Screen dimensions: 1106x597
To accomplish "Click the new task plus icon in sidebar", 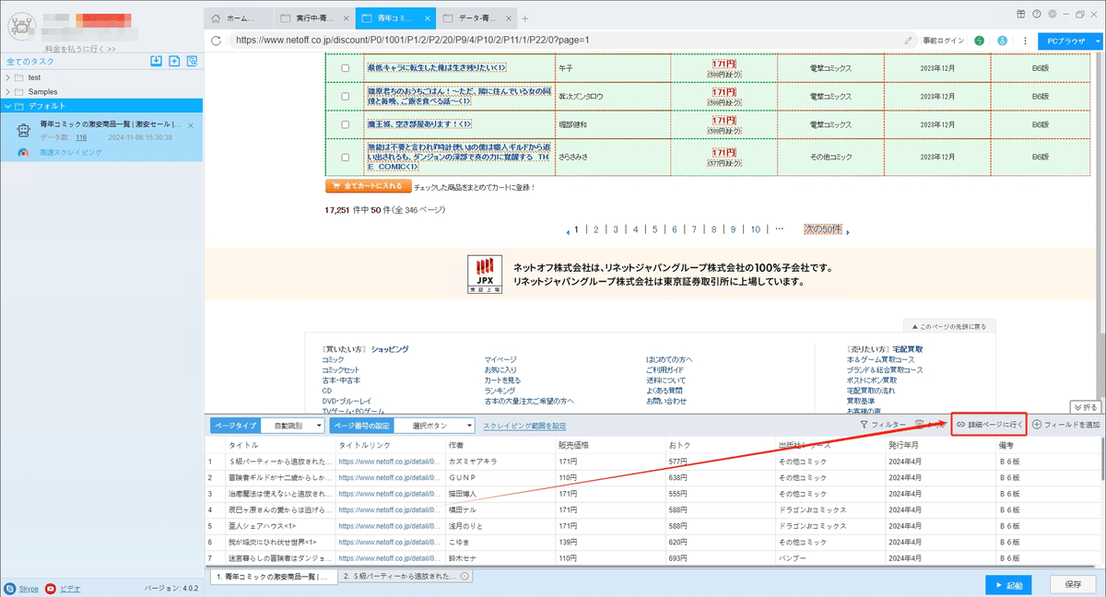I will click(174, 61).
